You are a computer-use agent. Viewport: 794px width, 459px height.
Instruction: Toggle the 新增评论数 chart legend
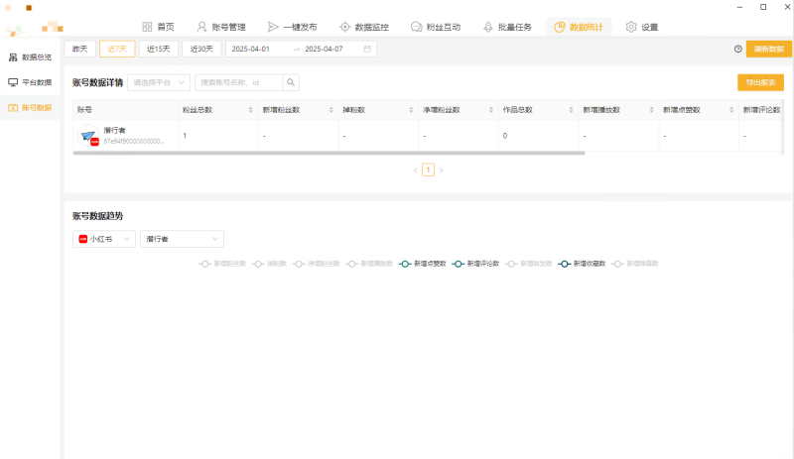[475, 264]
